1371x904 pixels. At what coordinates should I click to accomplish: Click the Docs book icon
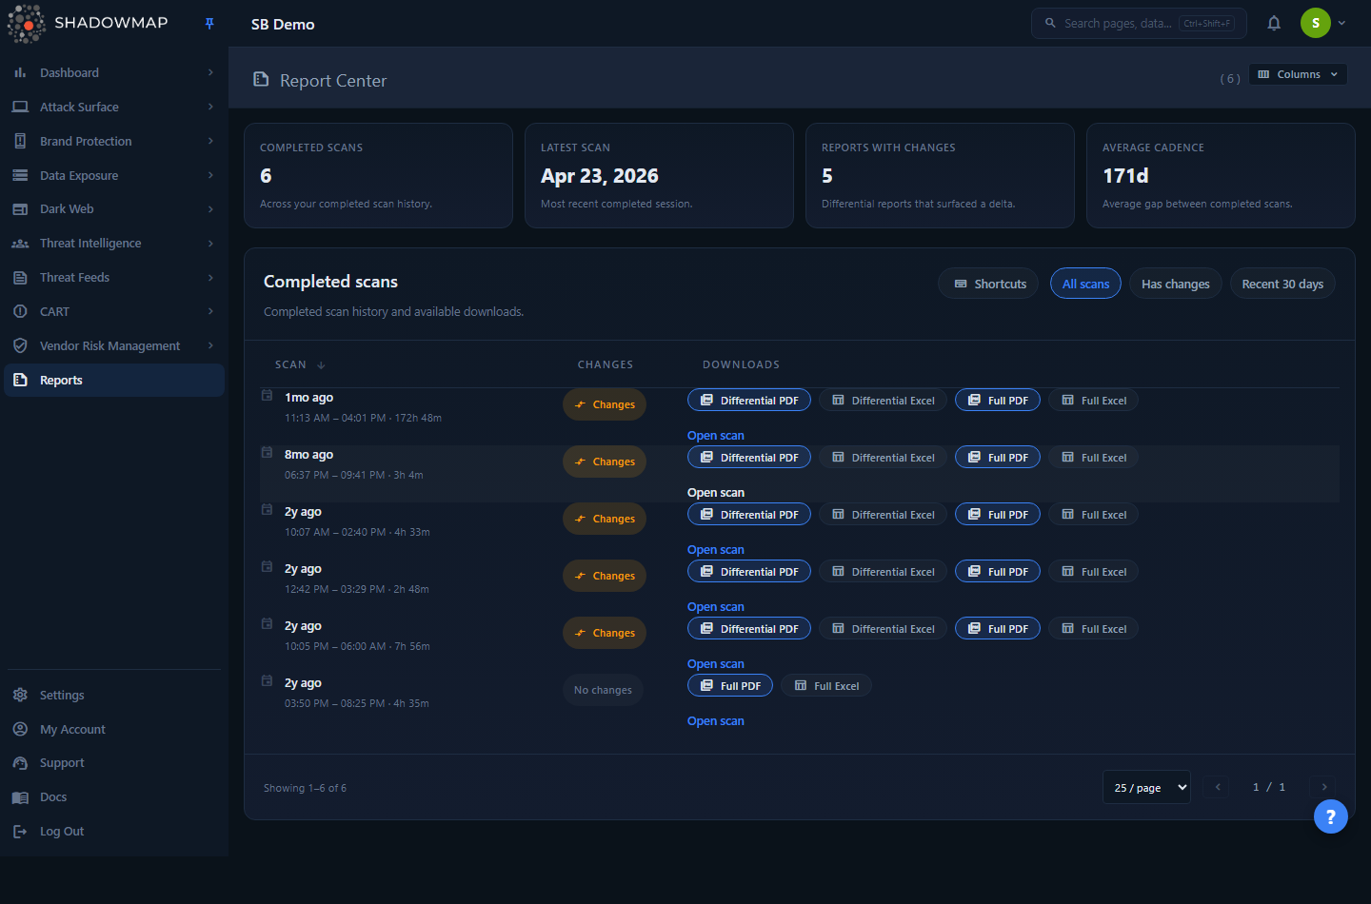click(x=20, y=797)
